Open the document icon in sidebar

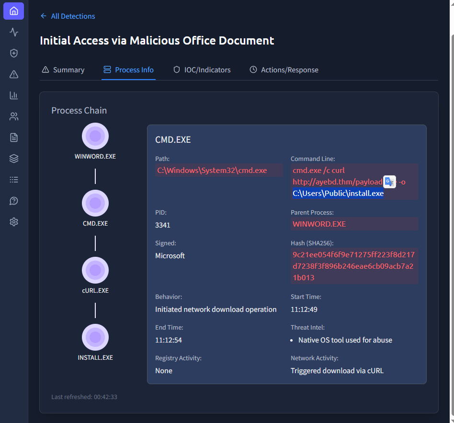click(13, 137)
